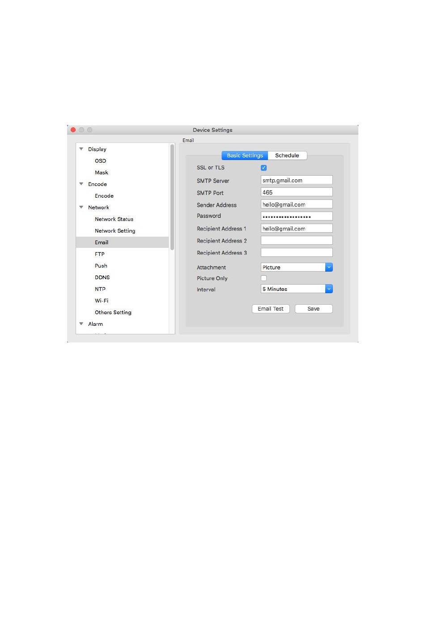Image resolution: width=425 pixels, height=636 pixels.
Task: Click the Email Test button
Action: 271,309
